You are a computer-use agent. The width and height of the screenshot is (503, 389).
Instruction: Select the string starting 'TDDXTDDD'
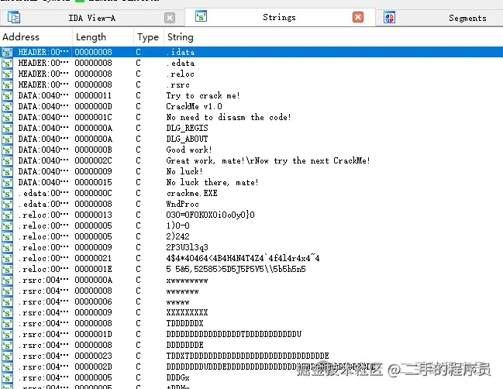(248, 356)
